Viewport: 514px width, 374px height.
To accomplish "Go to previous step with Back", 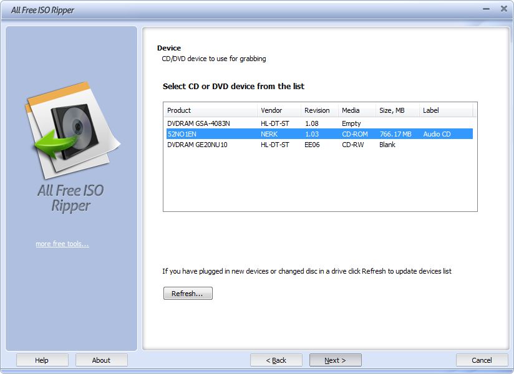I will pos(276,360).
